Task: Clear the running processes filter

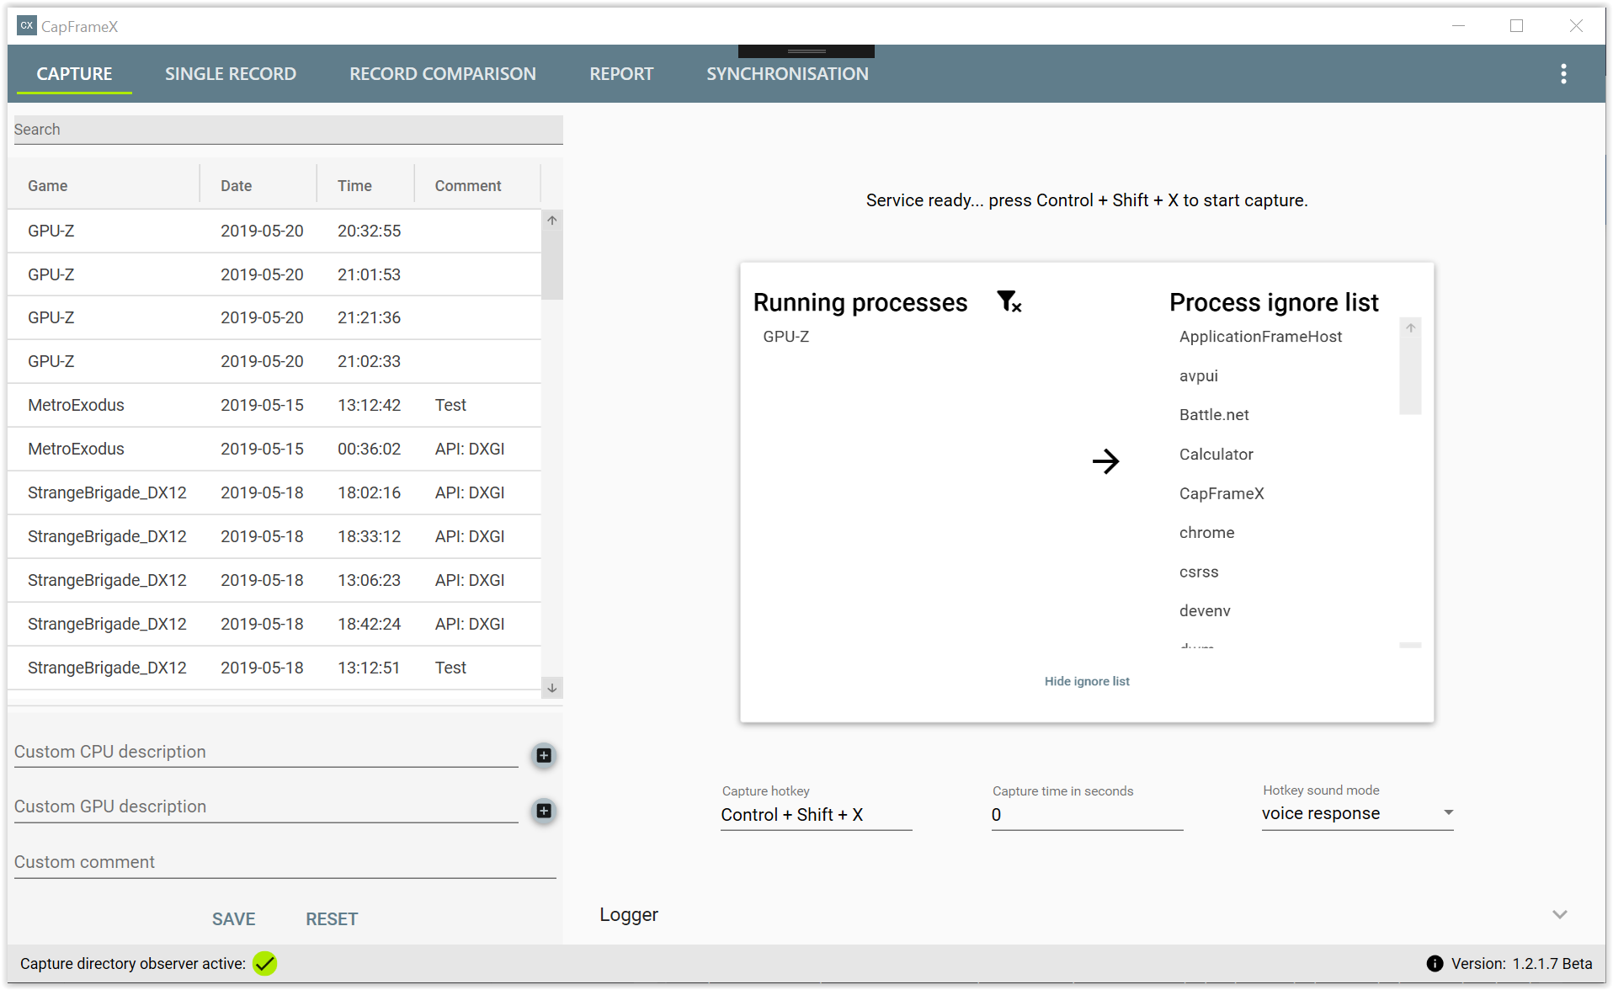Action: pos(1009,301)
